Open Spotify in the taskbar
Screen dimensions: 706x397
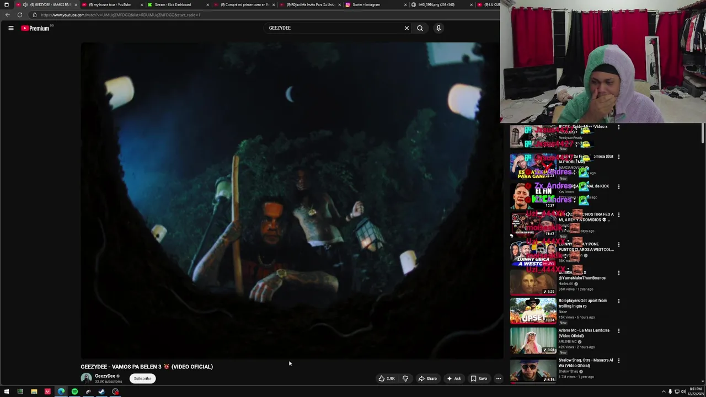click(74, 391)
